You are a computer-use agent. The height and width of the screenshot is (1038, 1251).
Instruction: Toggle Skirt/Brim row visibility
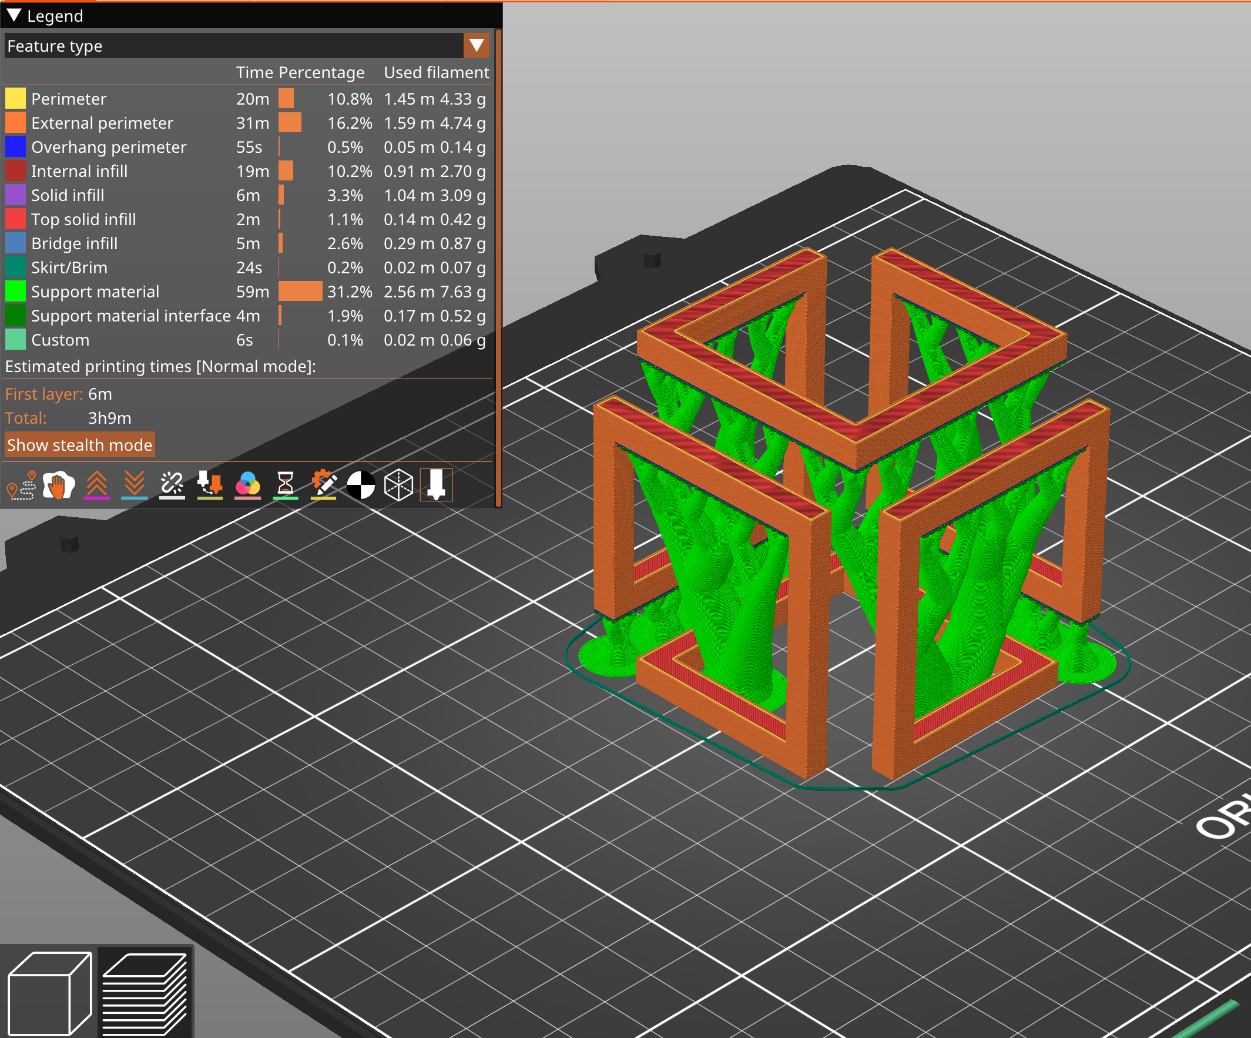pos(247,267)
